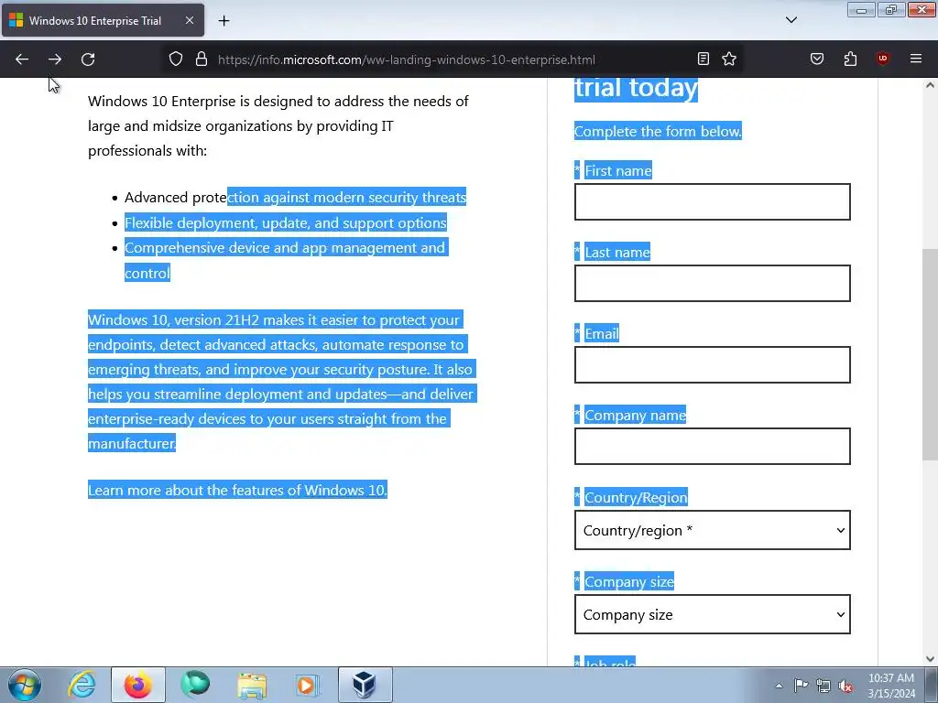This screenshot has height=703, width=938.
Task: Open uBlock Origin extension icon
Action: coord(882,59)
